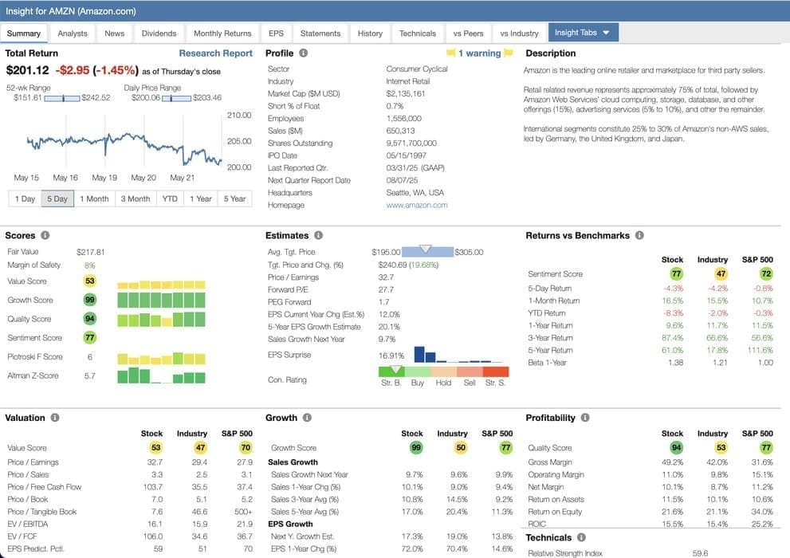
Task: Click Growth Score history bar chart
Action: coord(161,301)
